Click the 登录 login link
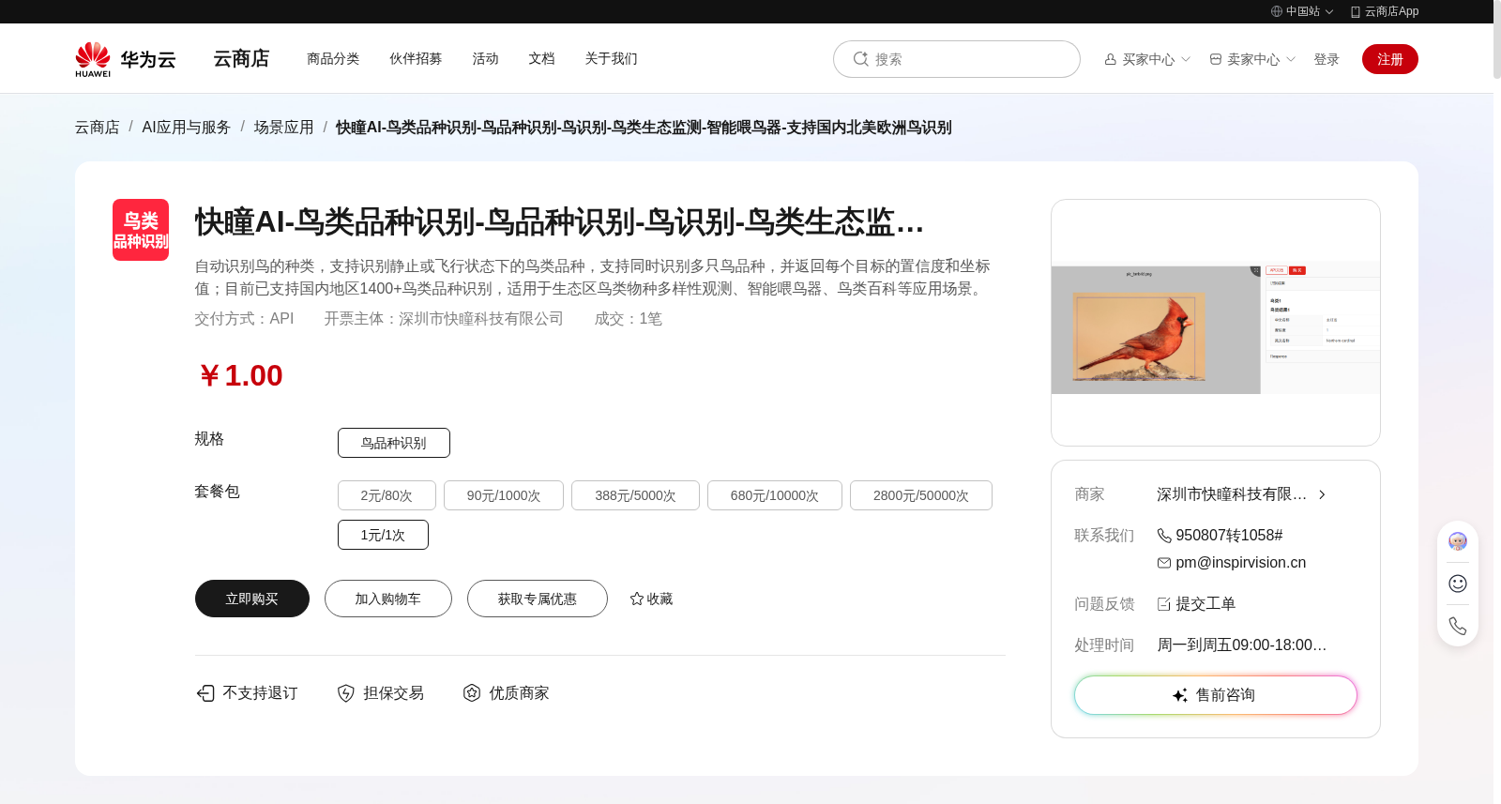1501x804 pixels. tap(1327, 59)
